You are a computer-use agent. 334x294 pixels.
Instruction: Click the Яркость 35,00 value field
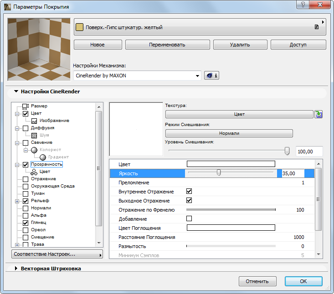click(293, 173)
